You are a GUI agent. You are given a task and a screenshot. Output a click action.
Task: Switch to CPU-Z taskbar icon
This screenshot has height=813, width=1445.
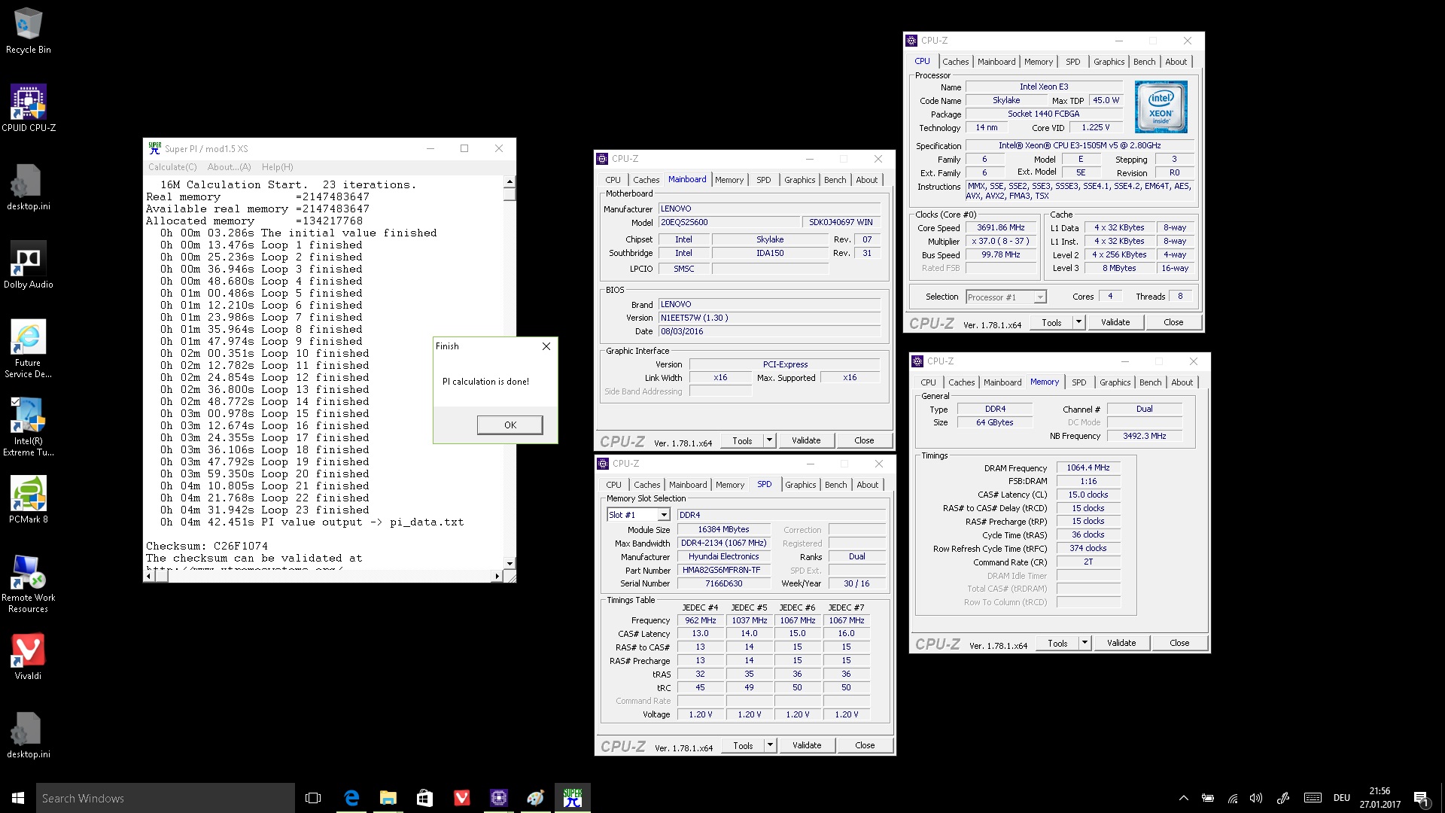pos(499,798)
